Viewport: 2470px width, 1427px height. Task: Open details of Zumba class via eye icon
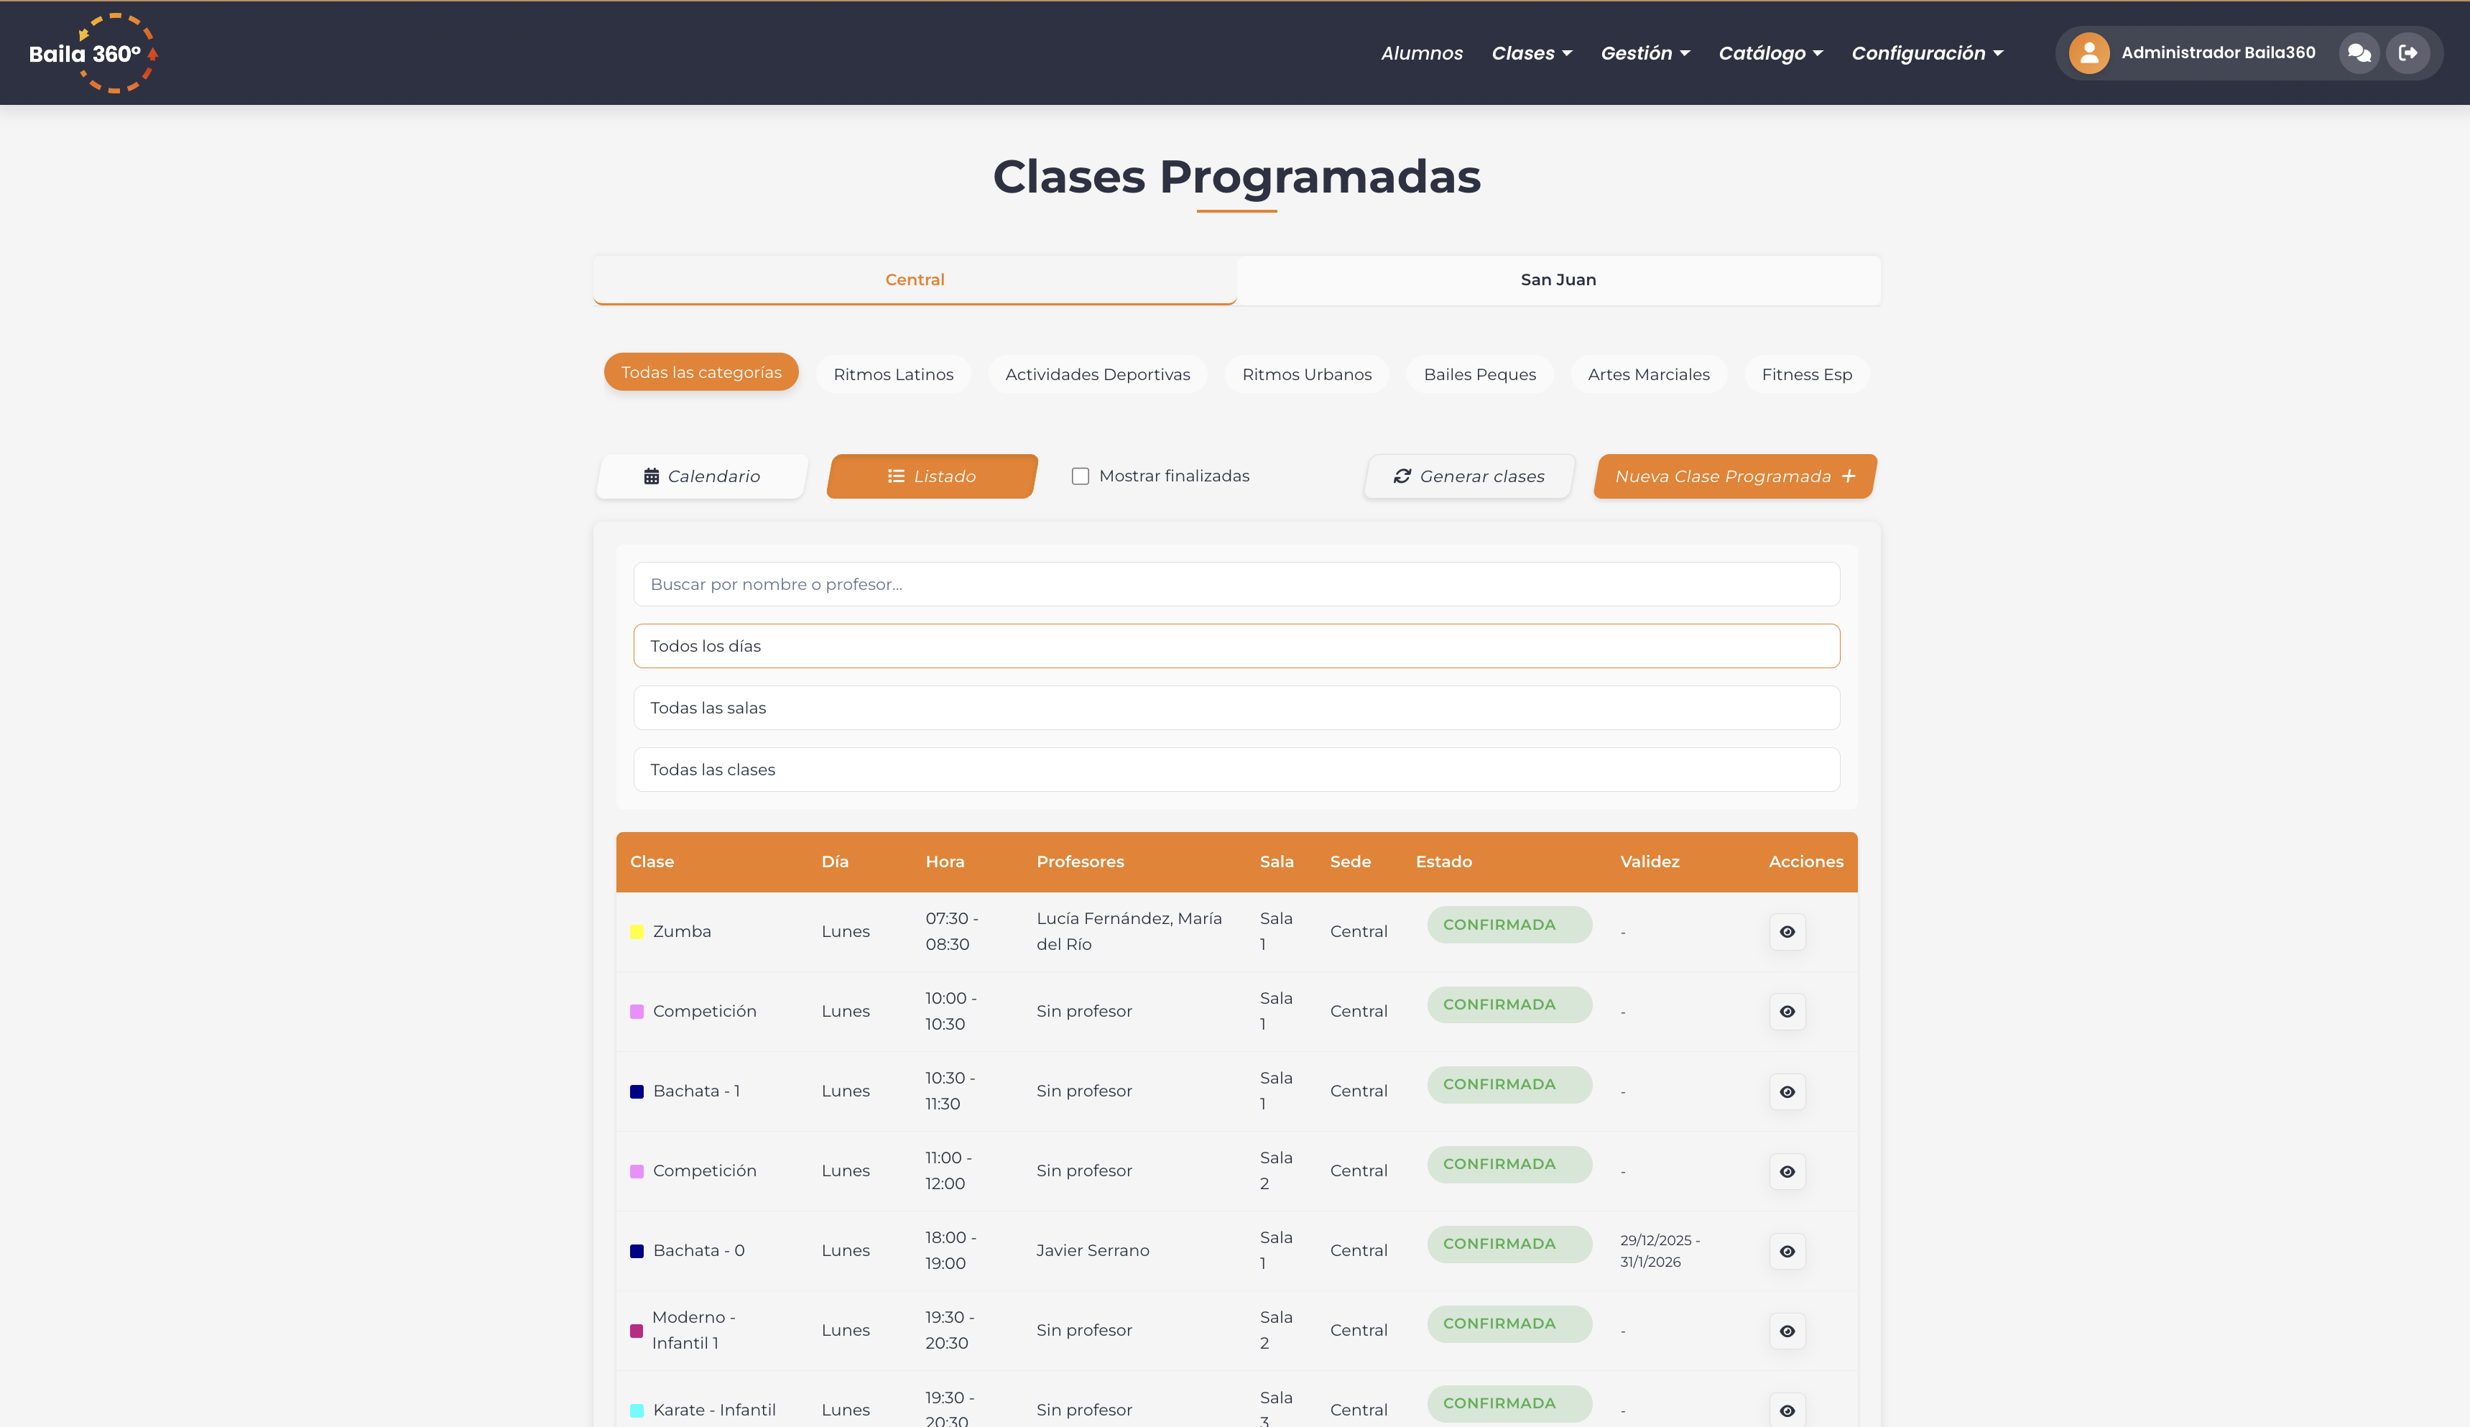pyautogui.click(x=1787, y=931)
